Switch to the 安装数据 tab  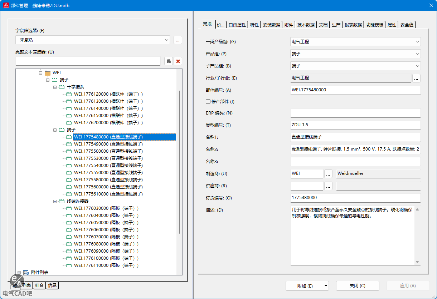271,25
